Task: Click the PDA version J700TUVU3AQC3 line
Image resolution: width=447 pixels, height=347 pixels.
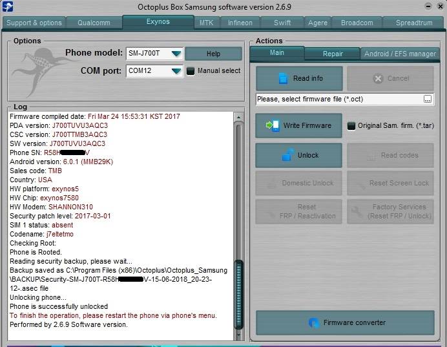Action: click(x=59, y=125)
